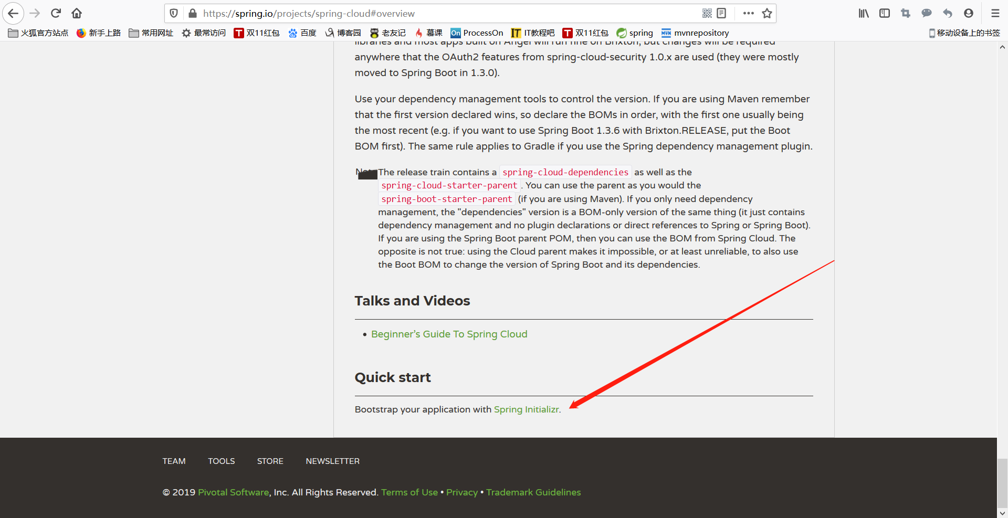
Task: Click the QR code icon in address bar
Action: [707, 13]
